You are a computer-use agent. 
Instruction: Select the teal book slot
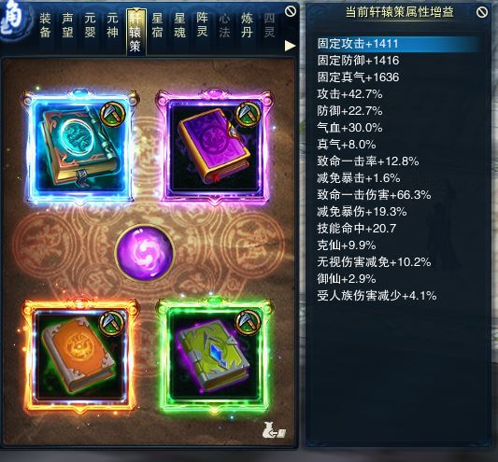pos(80,147)
